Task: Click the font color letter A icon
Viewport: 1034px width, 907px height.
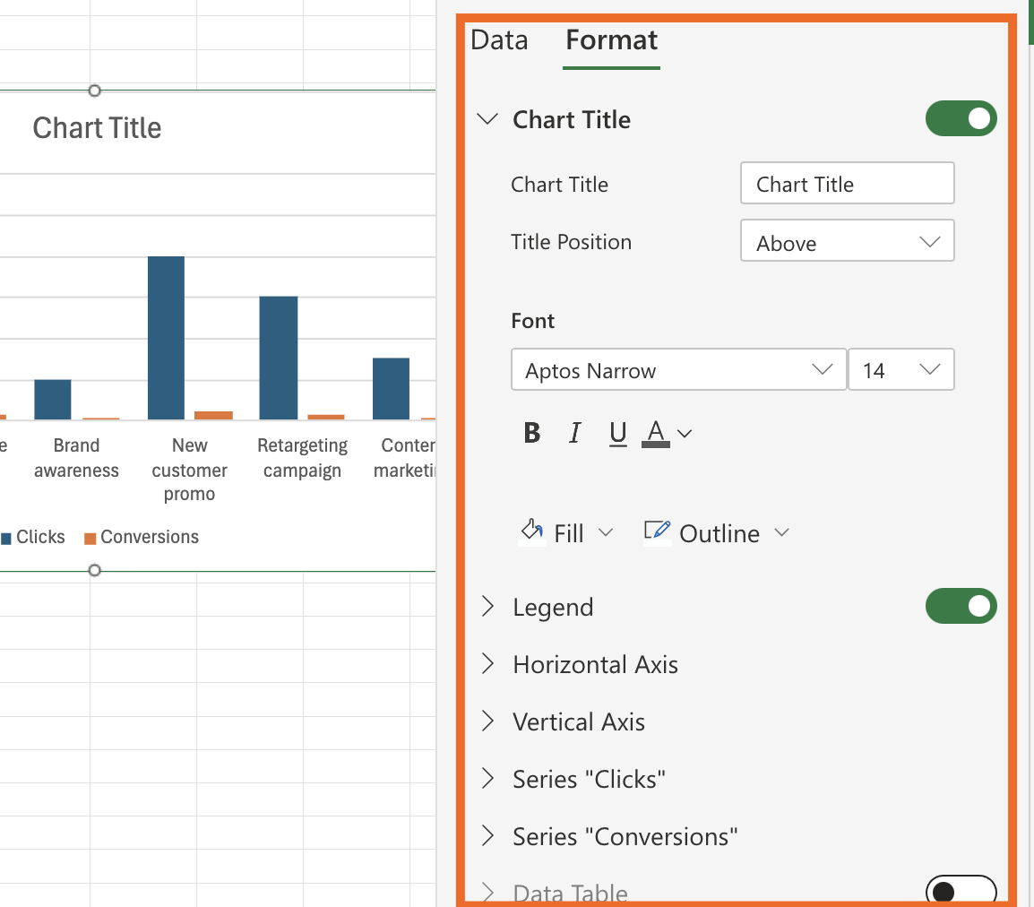Action: (656, 434)
